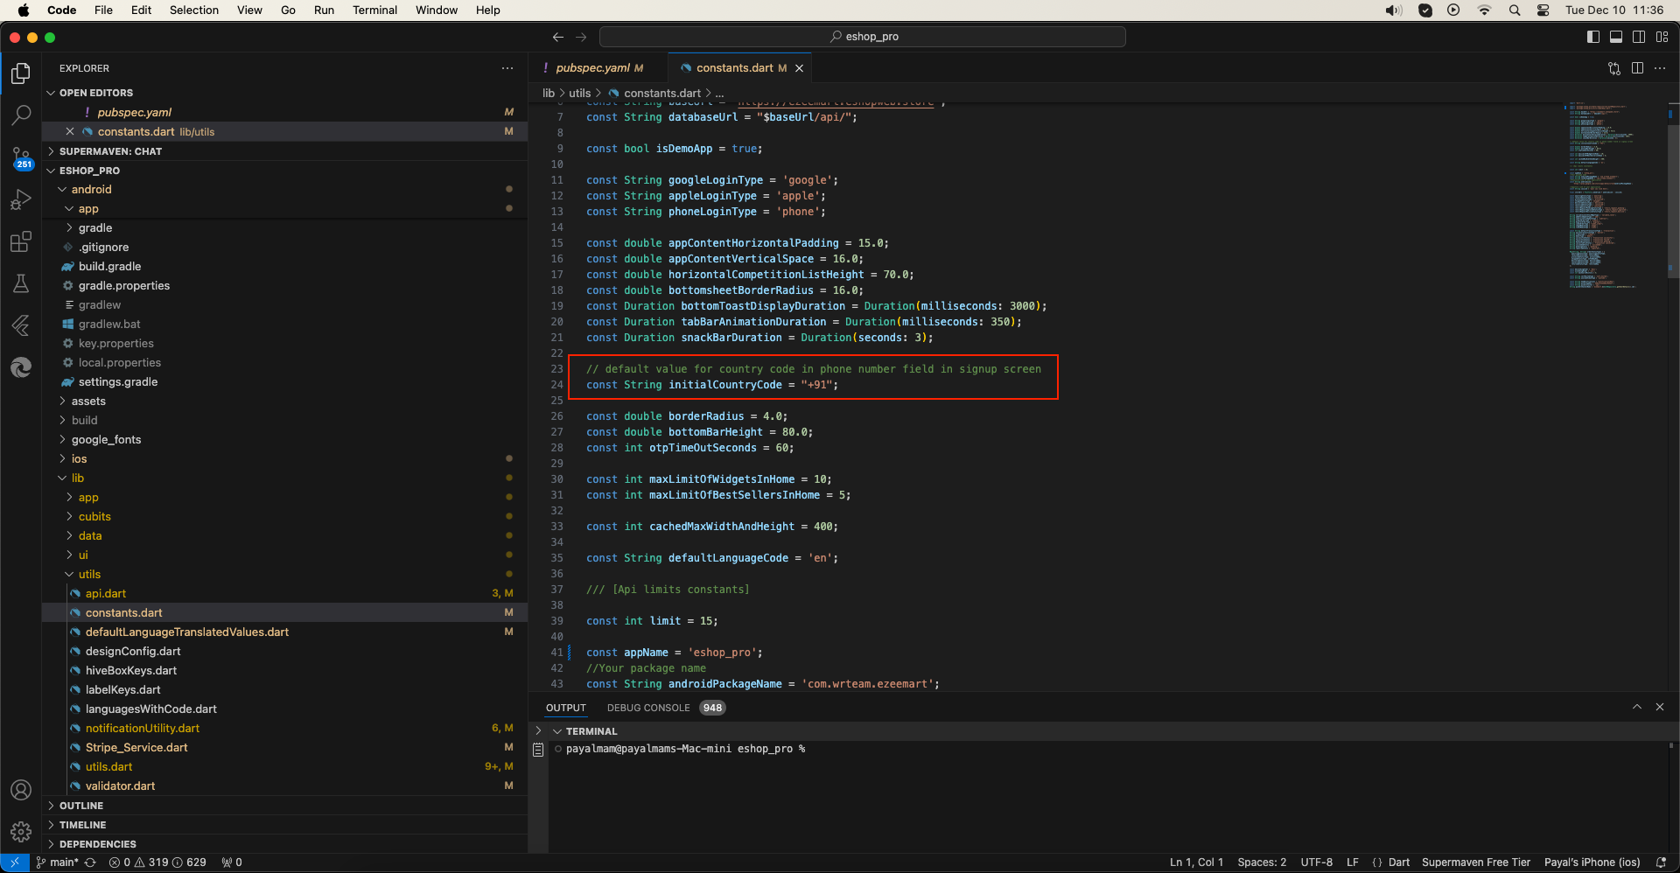Viewport: 1680px width, 873px height.
Task: Customize layout icon in title bar
Action: click(1662, 37)
